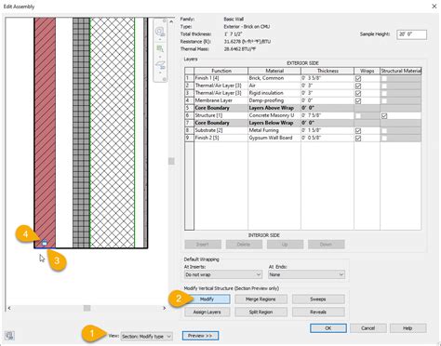Click preview horizontal scrollbar left arrow

(9, 308)
